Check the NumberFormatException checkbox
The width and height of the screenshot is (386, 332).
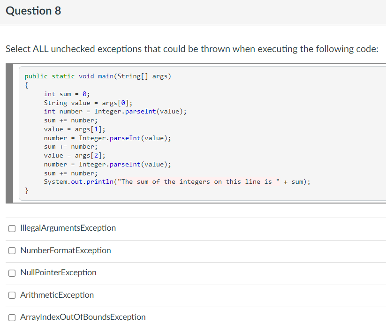12,250
